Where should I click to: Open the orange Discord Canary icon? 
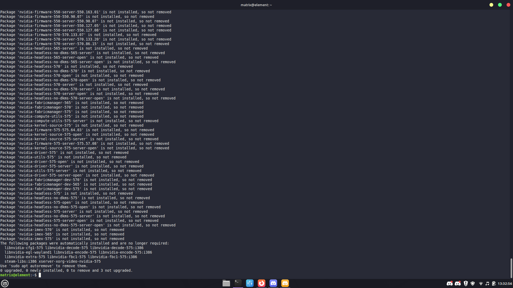[285, 283]
